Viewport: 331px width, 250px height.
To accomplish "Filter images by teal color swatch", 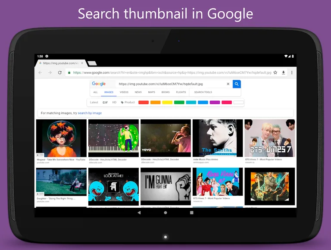I will (191, 103).
